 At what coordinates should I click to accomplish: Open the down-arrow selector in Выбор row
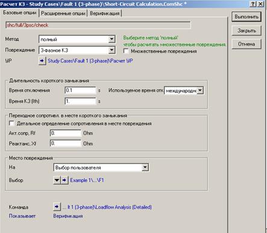(x=57, y=180)
